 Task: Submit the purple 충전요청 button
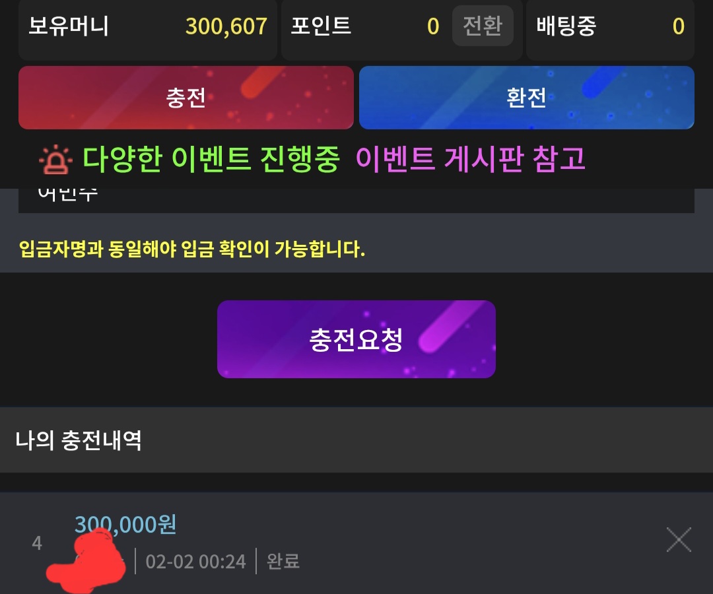click(x=356, y=339)
